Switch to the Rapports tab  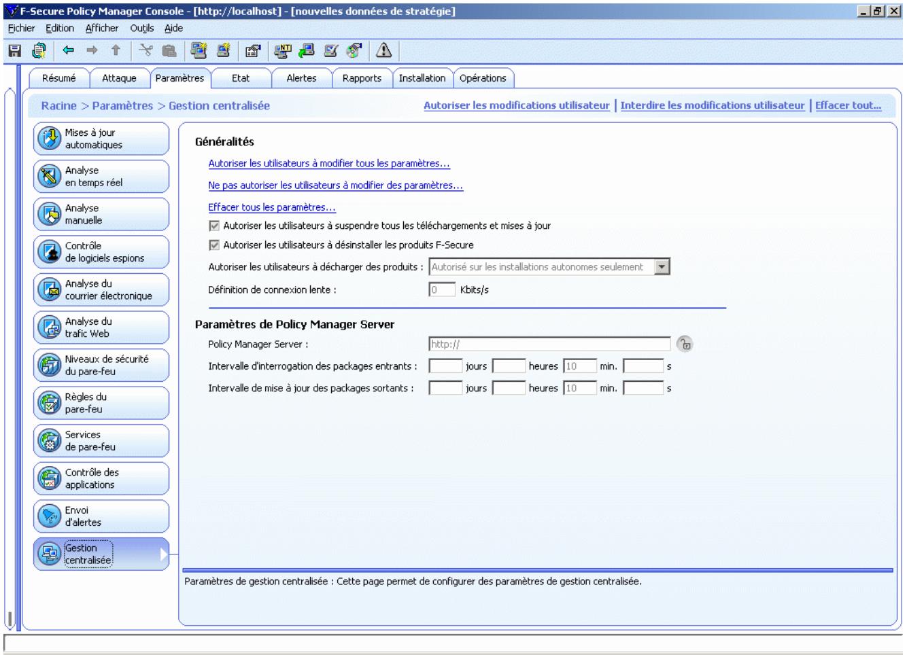click(x=362, y=78)
